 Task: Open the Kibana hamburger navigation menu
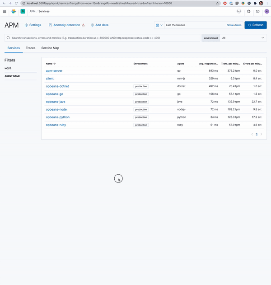[5, 11]
